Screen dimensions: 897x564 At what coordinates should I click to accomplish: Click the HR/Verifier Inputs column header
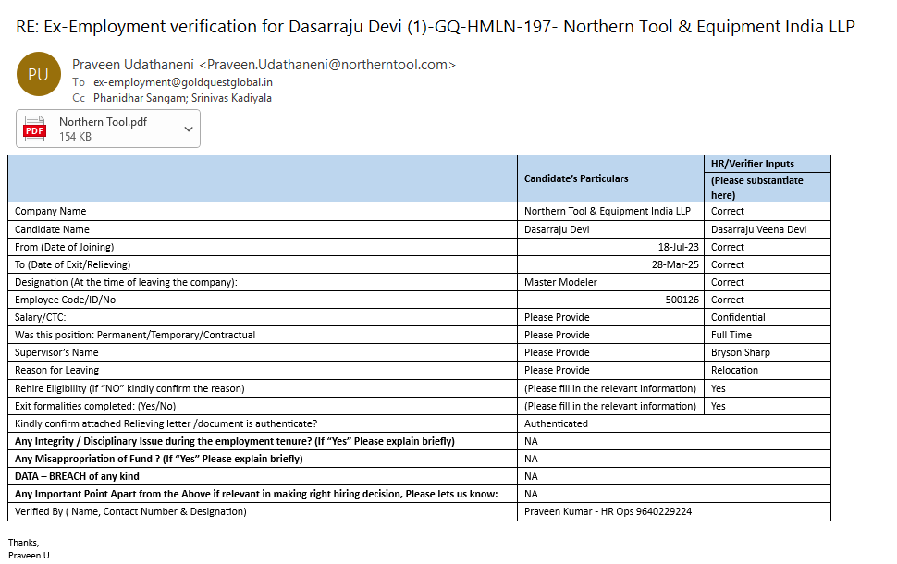coord(753,164)
